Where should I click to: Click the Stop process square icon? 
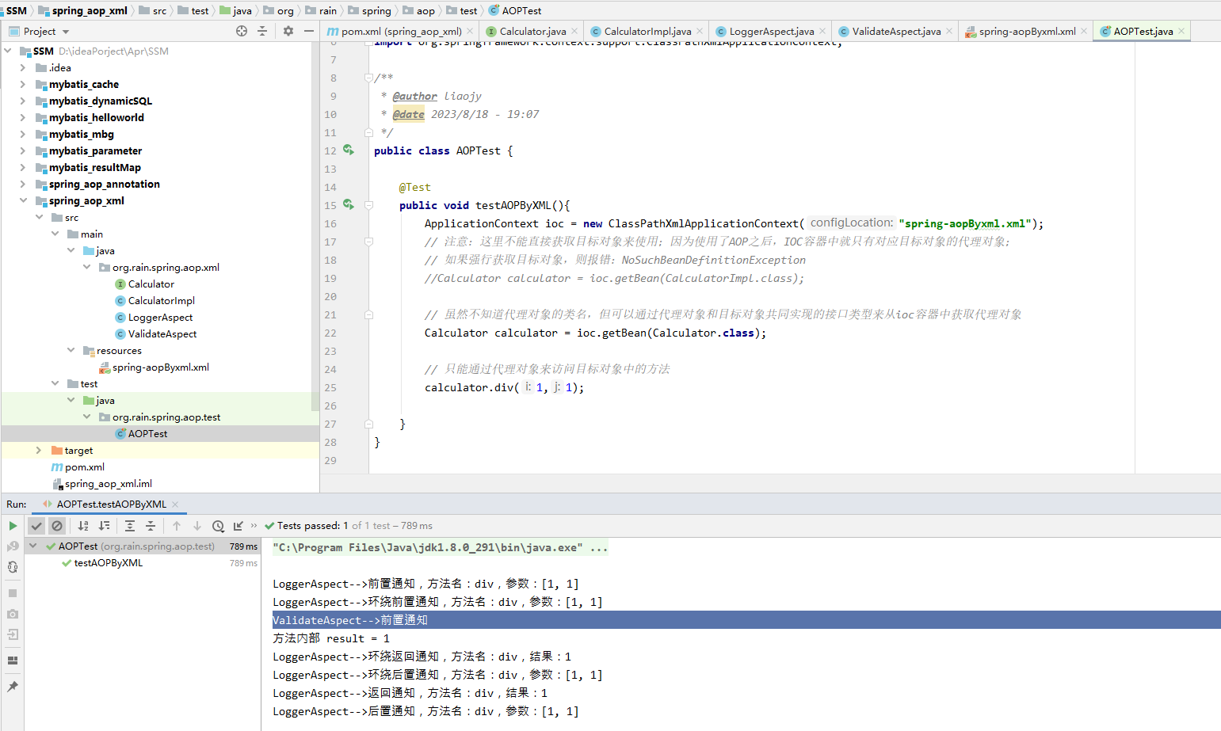[x=13, y=593]
